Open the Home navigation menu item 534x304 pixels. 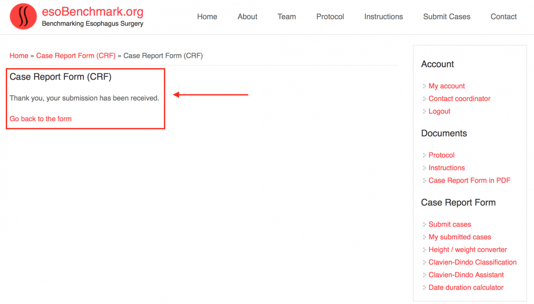(x=207, y=16)
